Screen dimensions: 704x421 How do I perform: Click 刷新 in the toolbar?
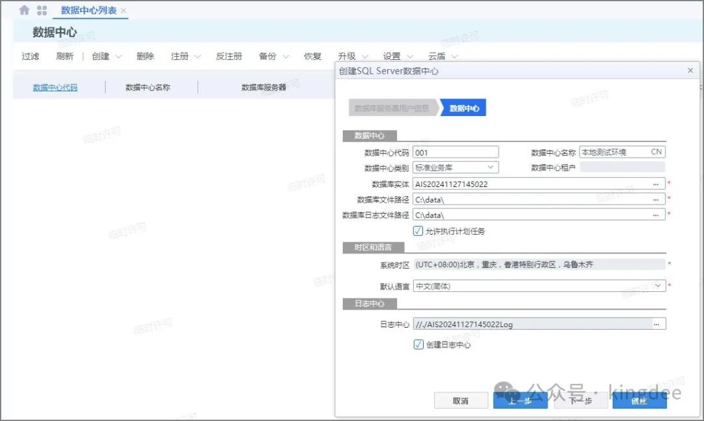65,57
